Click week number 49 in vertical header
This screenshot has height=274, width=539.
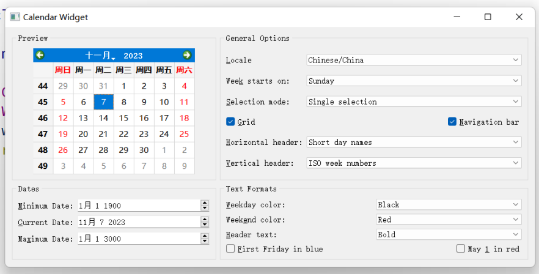pos(43,166)
